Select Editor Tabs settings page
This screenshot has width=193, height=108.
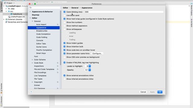click(41, 43)
